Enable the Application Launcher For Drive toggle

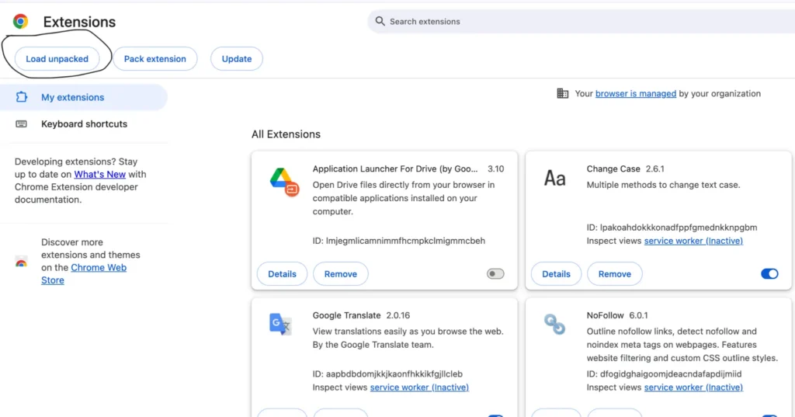tap(495, 274)
